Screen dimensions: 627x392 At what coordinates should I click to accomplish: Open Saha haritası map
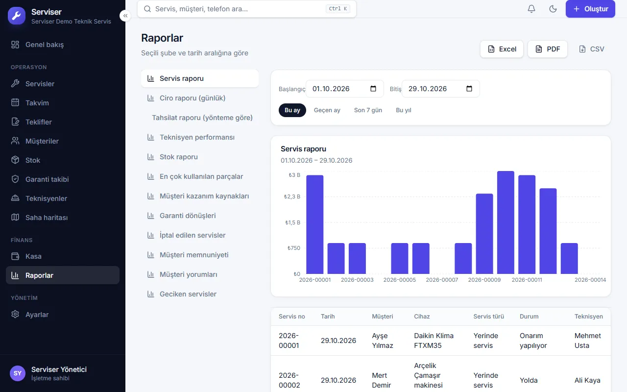click(x=63, y=218)
